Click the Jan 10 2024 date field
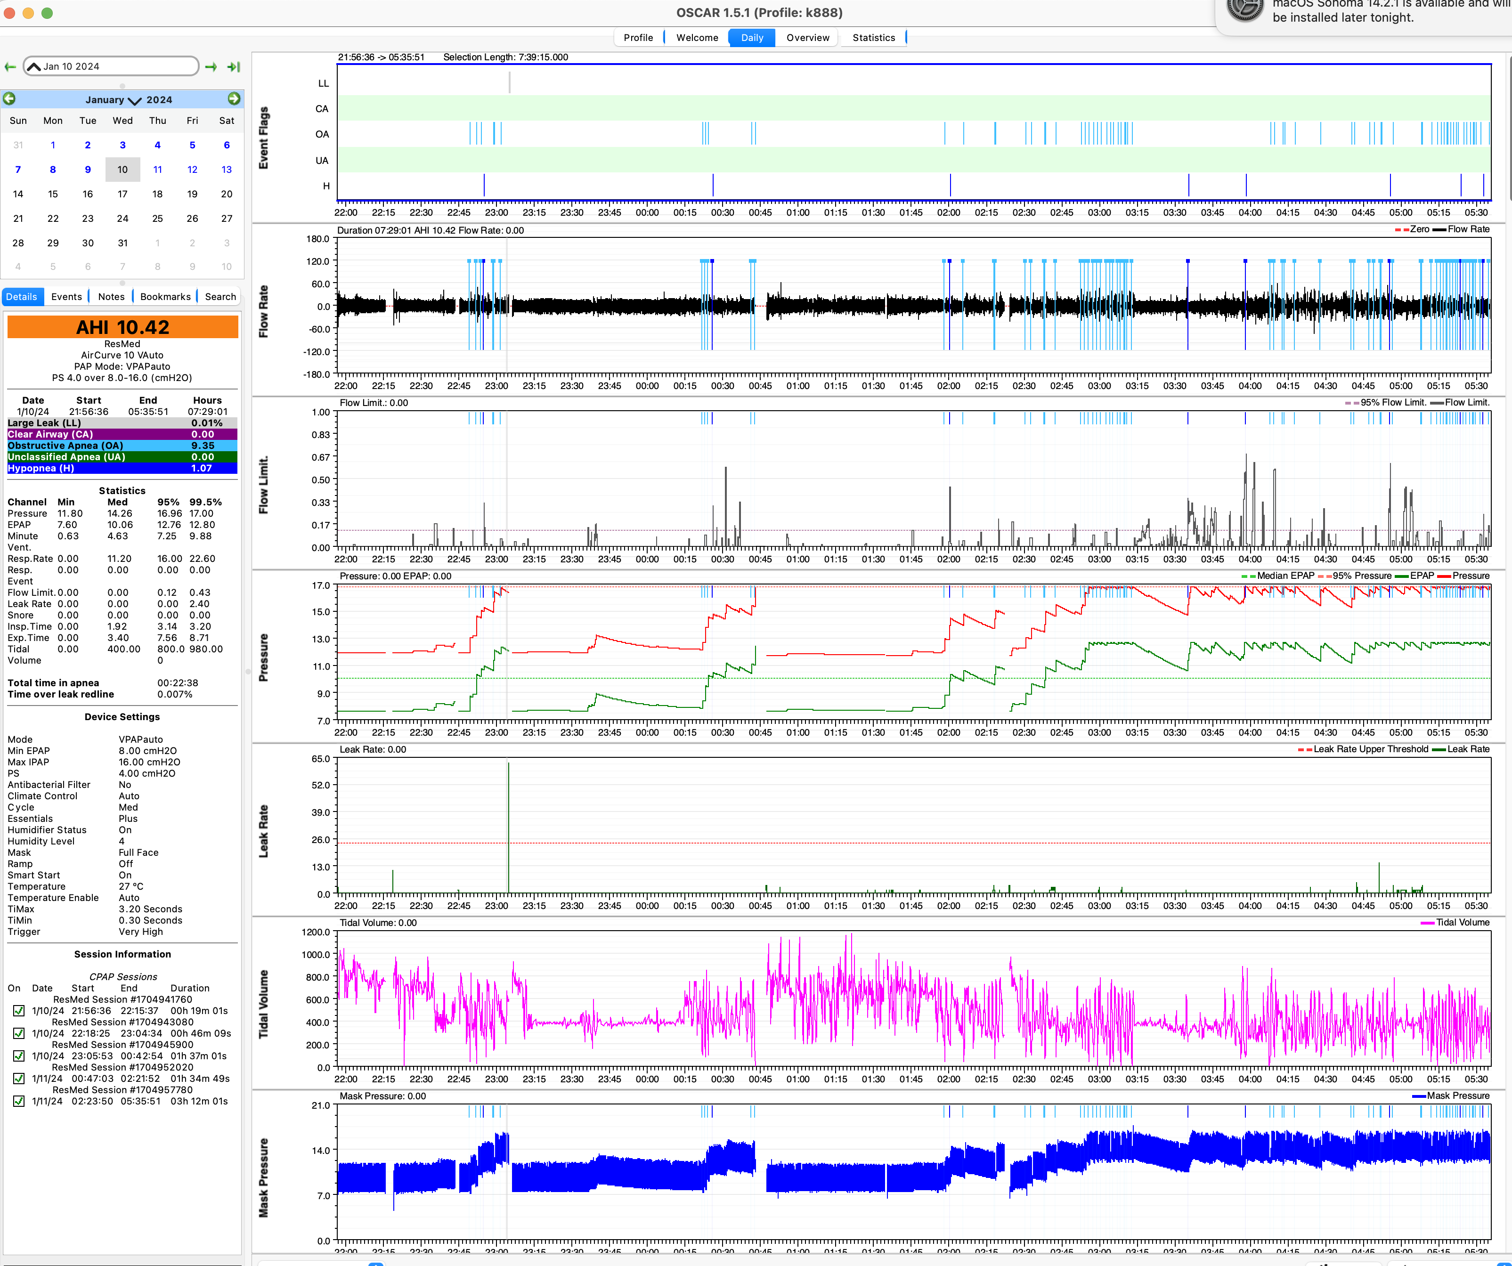The image size is (1512, 1266). click(x=112, y=66)
